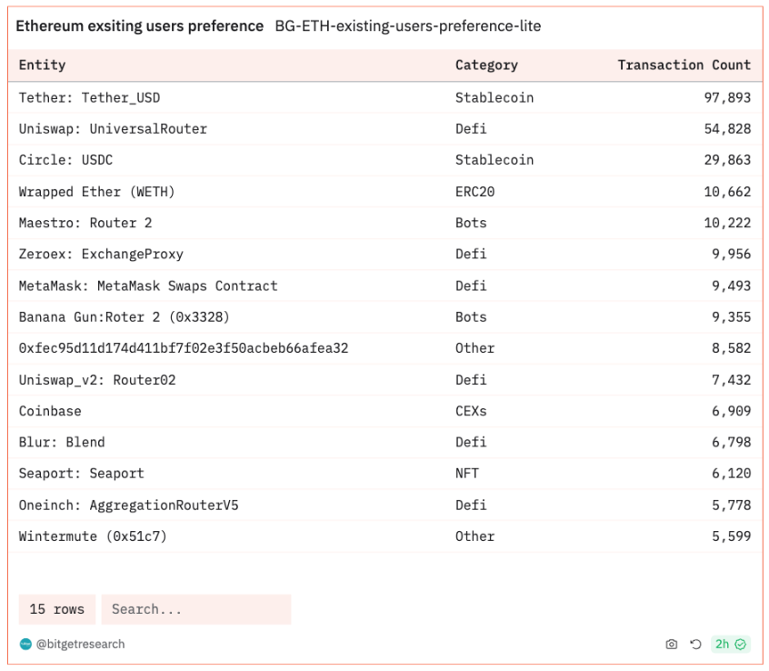769x671 pixels.
Task: Click the 15 rows count label
Action: coord(56,609)
